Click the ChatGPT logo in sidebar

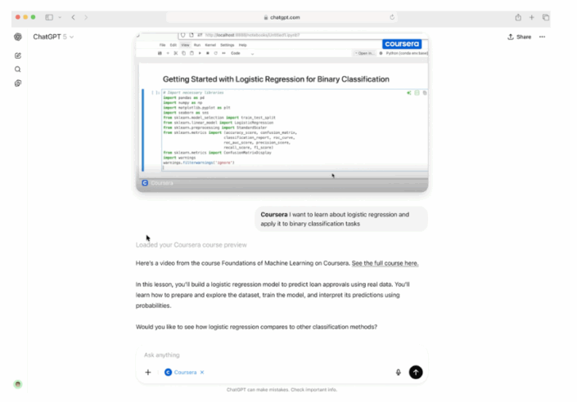(x=18, y=37)
